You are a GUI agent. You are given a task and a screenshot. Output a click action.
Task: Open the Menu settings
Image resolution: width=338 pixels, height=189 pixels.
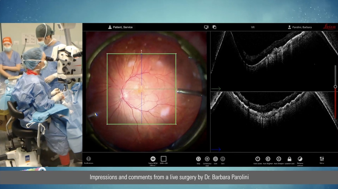tap(322, 159)
